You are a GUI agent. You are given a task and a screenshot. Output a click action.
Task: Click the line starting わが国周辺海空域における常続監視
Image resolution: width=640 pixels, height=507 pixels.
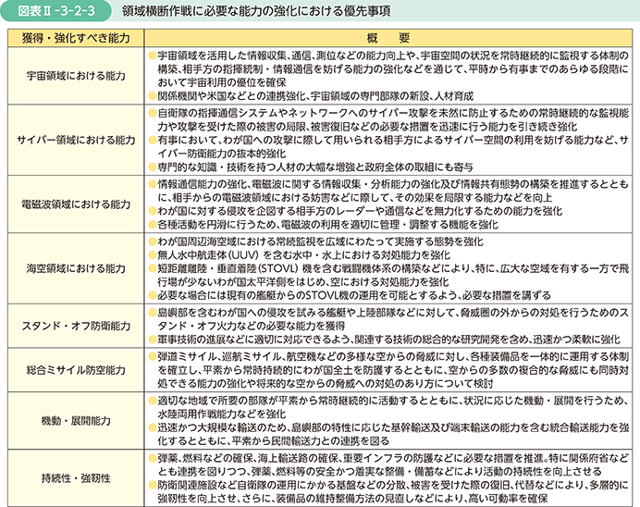[320, 241]
